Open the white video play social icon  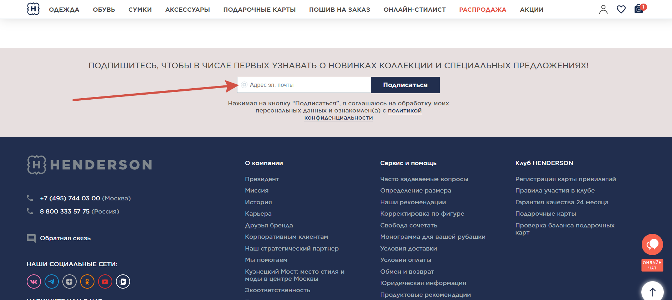click(x=123, y=281)
